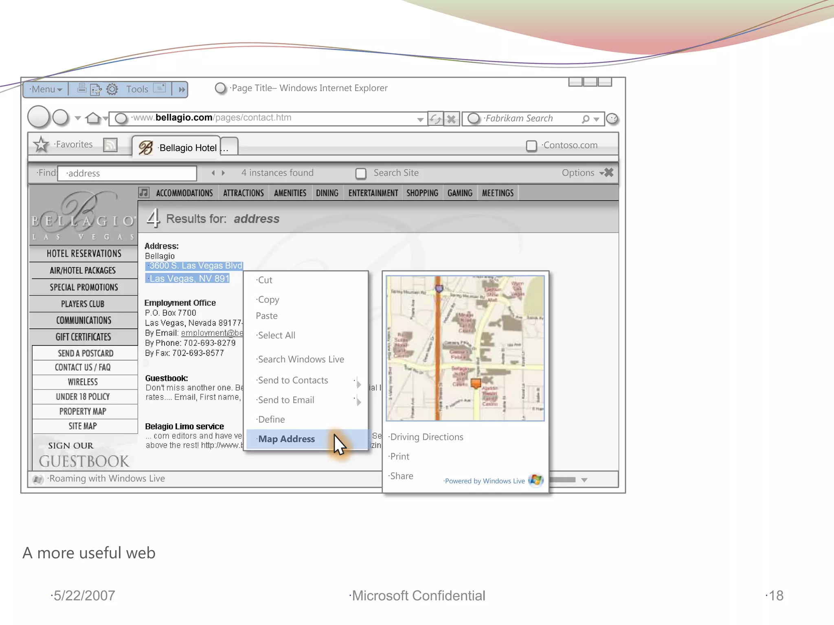
Task: Click PLAYERS CLUB sidebar link
Action: (x=83, y=304)
